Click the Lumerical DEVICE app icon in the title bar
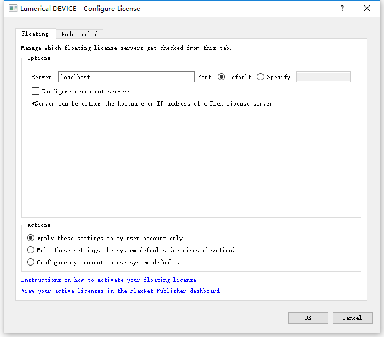This screenshot has height=337, width=384. tap(13, 9)
